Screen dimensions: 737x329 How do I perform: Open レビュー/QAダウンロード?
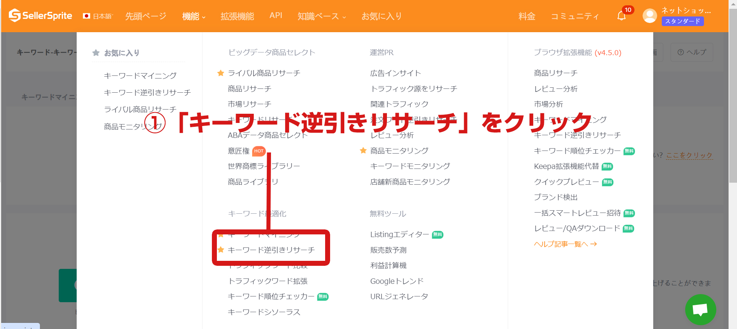coord(577,228)
